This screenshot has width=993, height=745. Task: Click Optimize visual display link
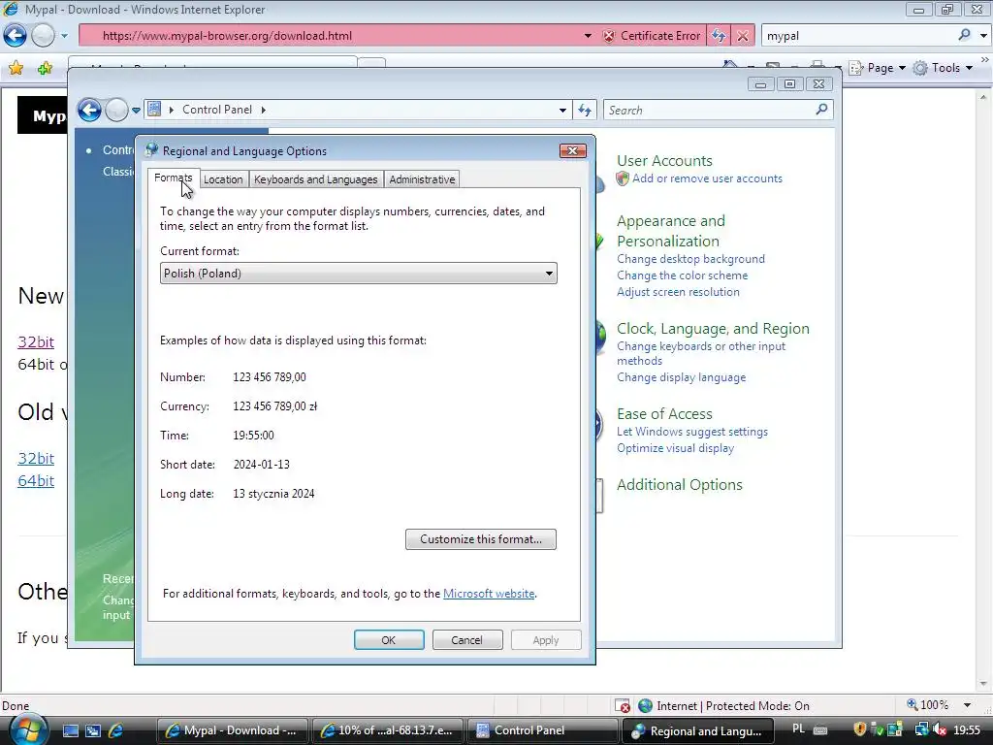[x=676, y=448]
